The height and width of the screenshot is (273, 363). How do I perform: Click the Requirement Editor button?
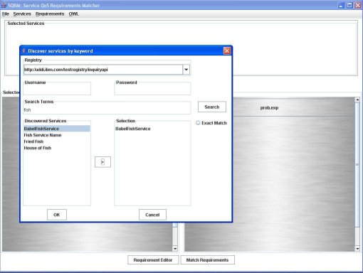tap(153, 260)
